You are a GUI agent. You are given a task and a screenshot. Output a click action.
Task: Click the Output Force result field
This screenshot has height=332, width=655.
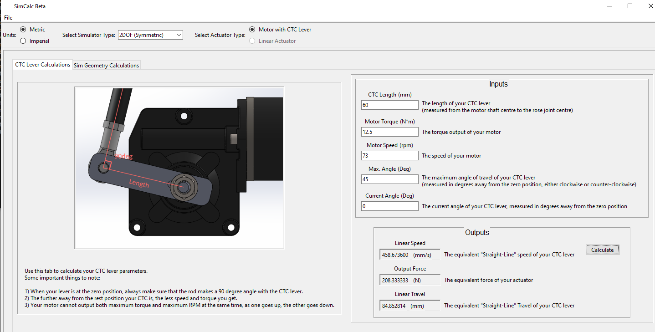coord(409,280)
